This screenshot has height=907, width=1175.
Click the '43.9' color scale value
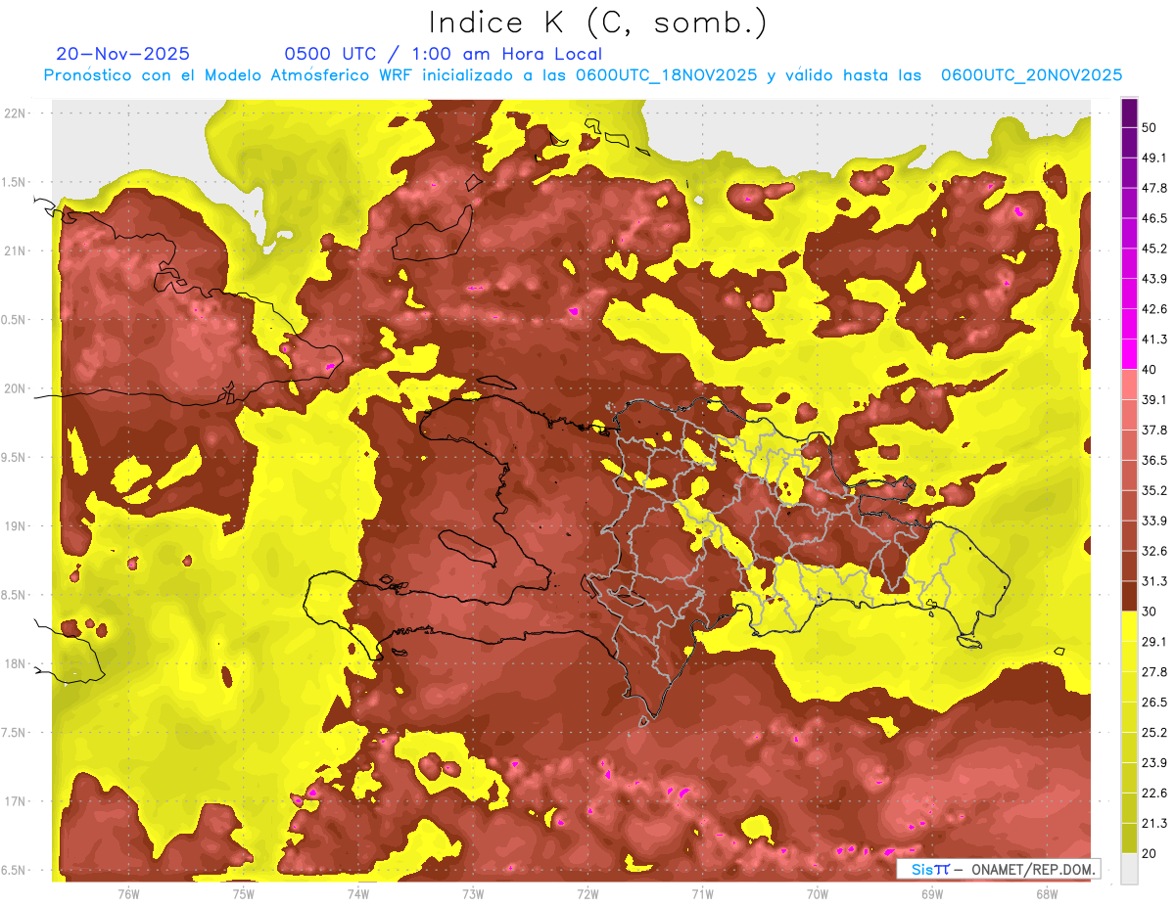[x=1154, y=279]
